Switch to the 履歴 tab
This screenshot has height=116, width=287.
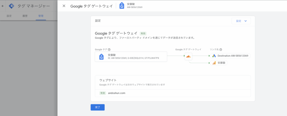(25, 16)
